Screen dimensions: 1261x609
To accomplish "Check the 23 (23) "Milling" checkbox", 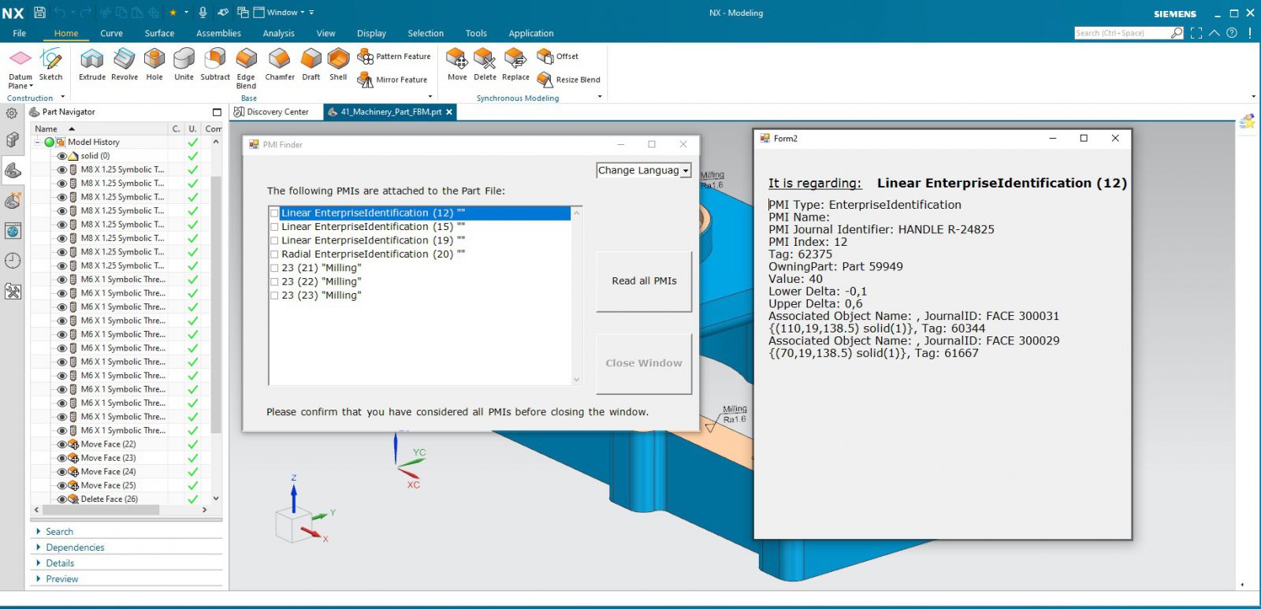I will 274,295.
